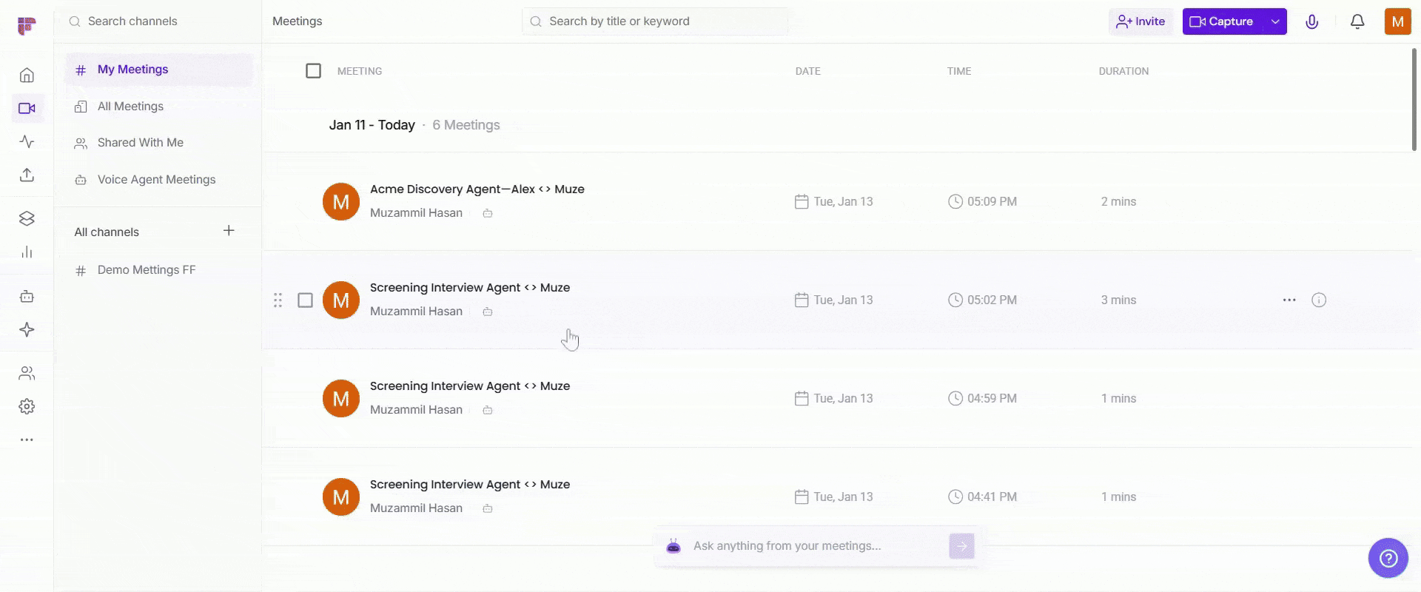The height and width of the screenshot is (592, 1421).
Task: Focus the Search by title or keyword field
Action: (655, 21)
